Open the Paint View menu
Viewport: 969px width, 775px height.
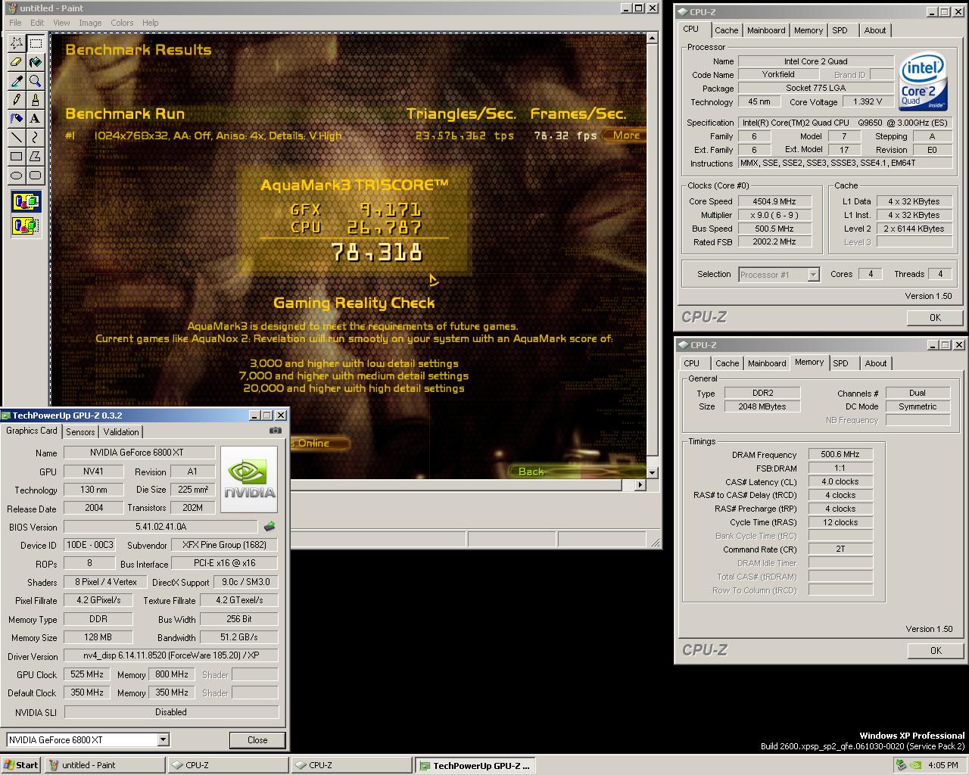[61, 23]
